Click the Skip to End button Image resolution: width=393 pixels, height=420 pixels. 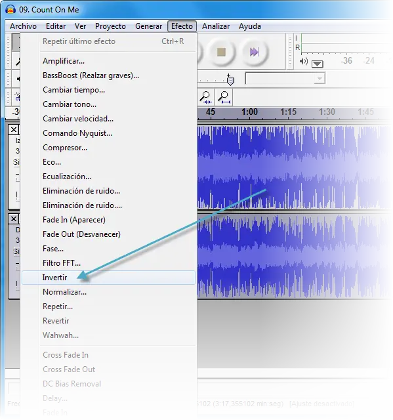254,52
